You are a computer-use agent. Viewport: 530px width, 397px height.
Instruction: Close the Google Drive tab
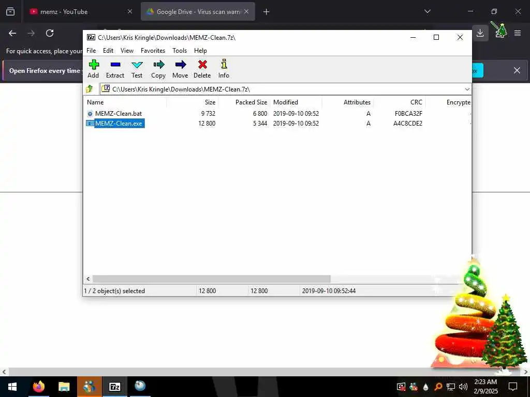point(246,12)
